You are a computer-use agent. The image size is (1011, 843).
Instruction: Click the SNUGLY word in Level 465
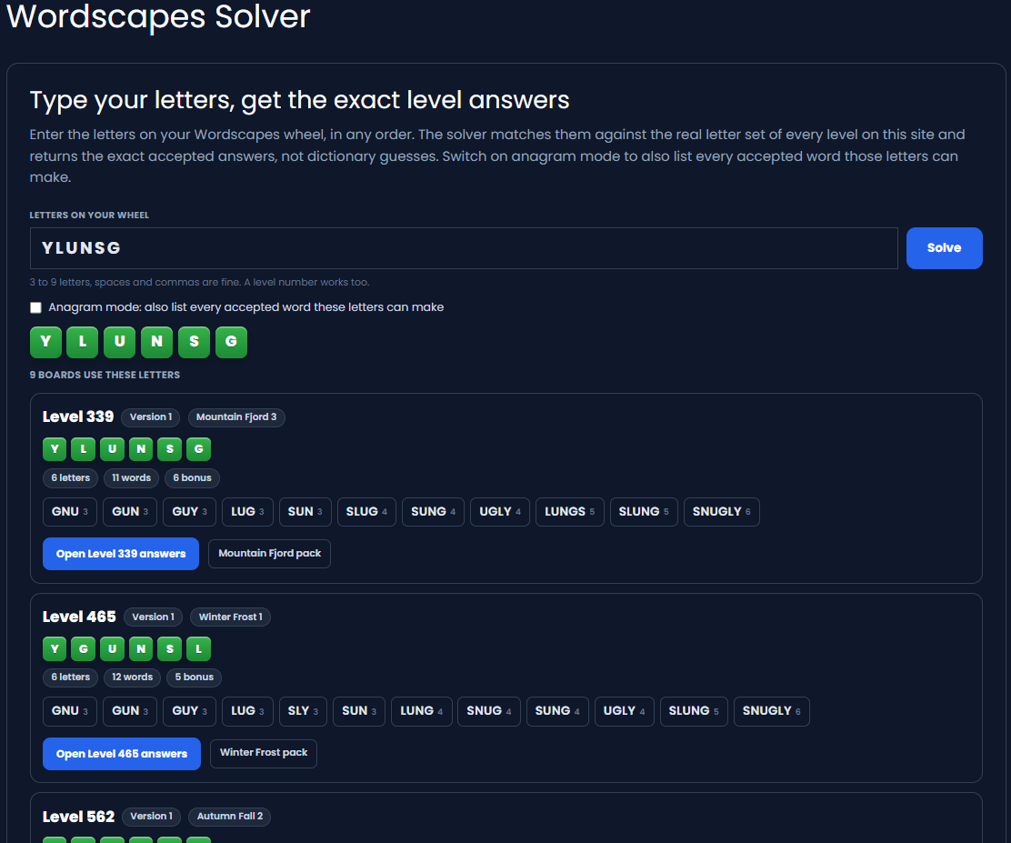(x=772, y=711)
